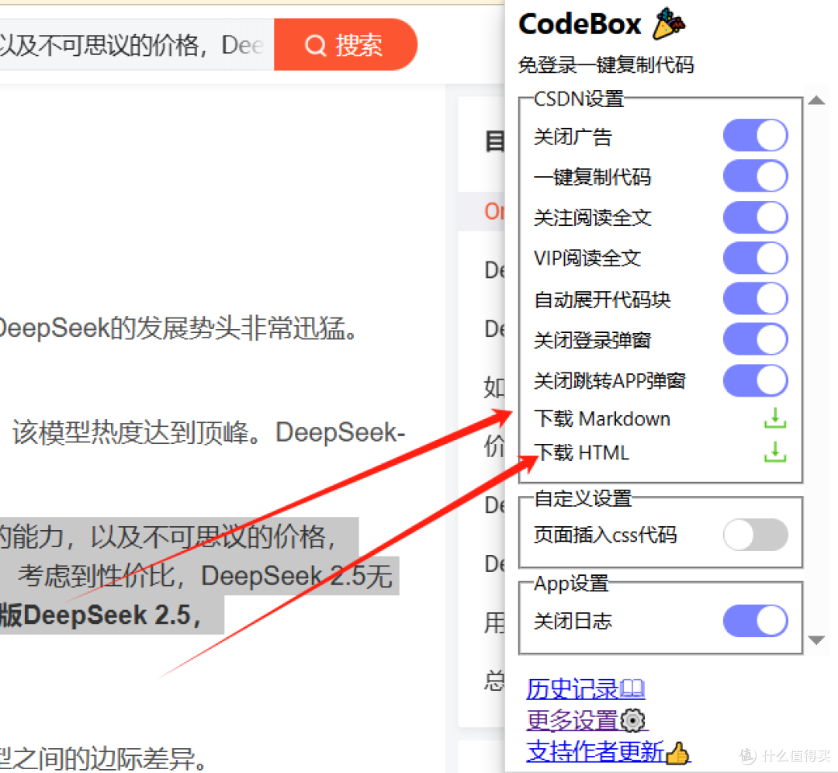Click the search field with Dee text
The image size is (838, 773).
pos(137,44)
